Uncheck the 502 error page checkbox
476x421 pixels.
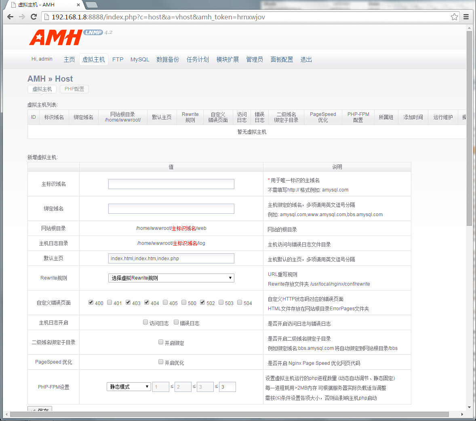(x=202, y=302)
